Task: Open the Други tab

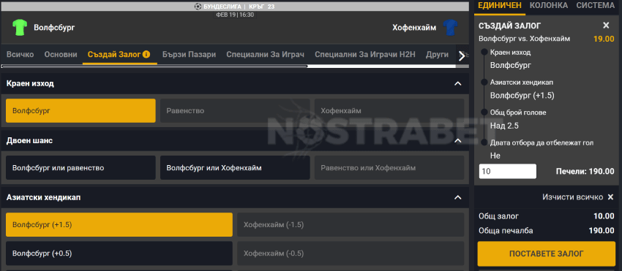Action: pyautogui.click(x=437, y=54)
